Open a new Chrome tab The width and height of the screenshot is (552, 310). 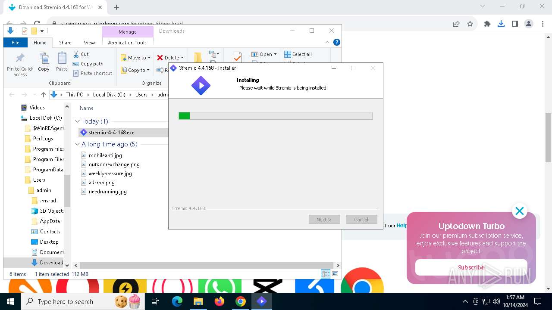click(x=116, y=7)
